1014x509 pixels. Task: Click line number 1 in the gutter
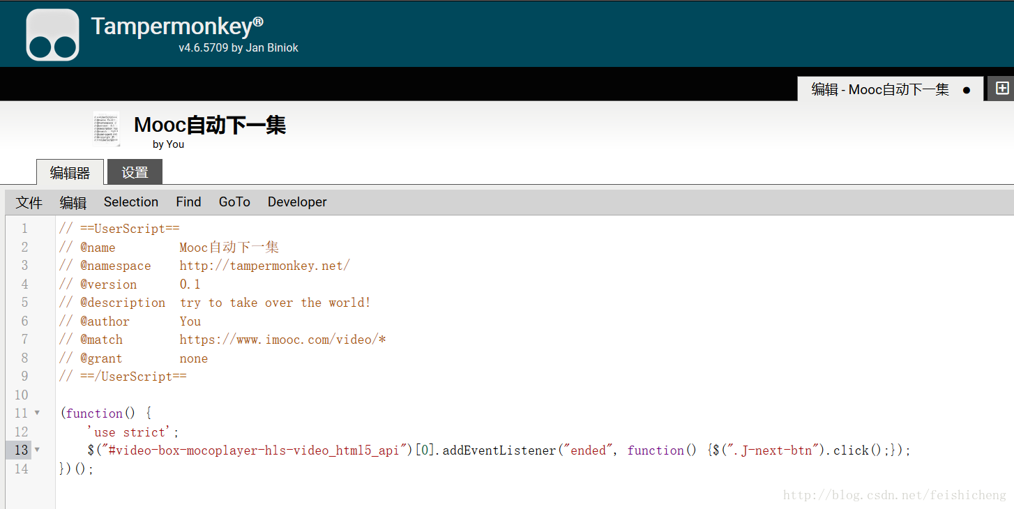[24, 228]
